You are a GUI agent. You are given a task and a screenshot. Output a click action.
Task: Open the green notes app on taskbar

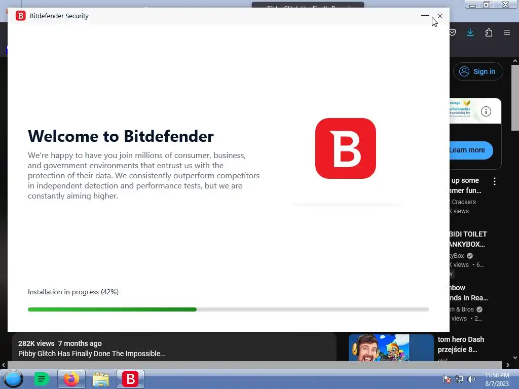[42, 379]
